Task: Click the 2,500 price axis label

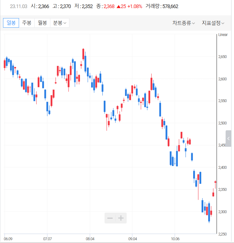Action: [x=222, y=123]
